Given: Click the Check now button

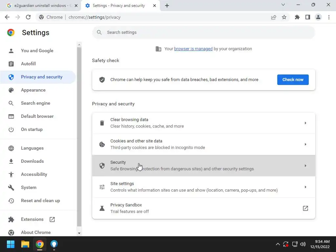Looking at the screenshot, I should click(293, 80).
